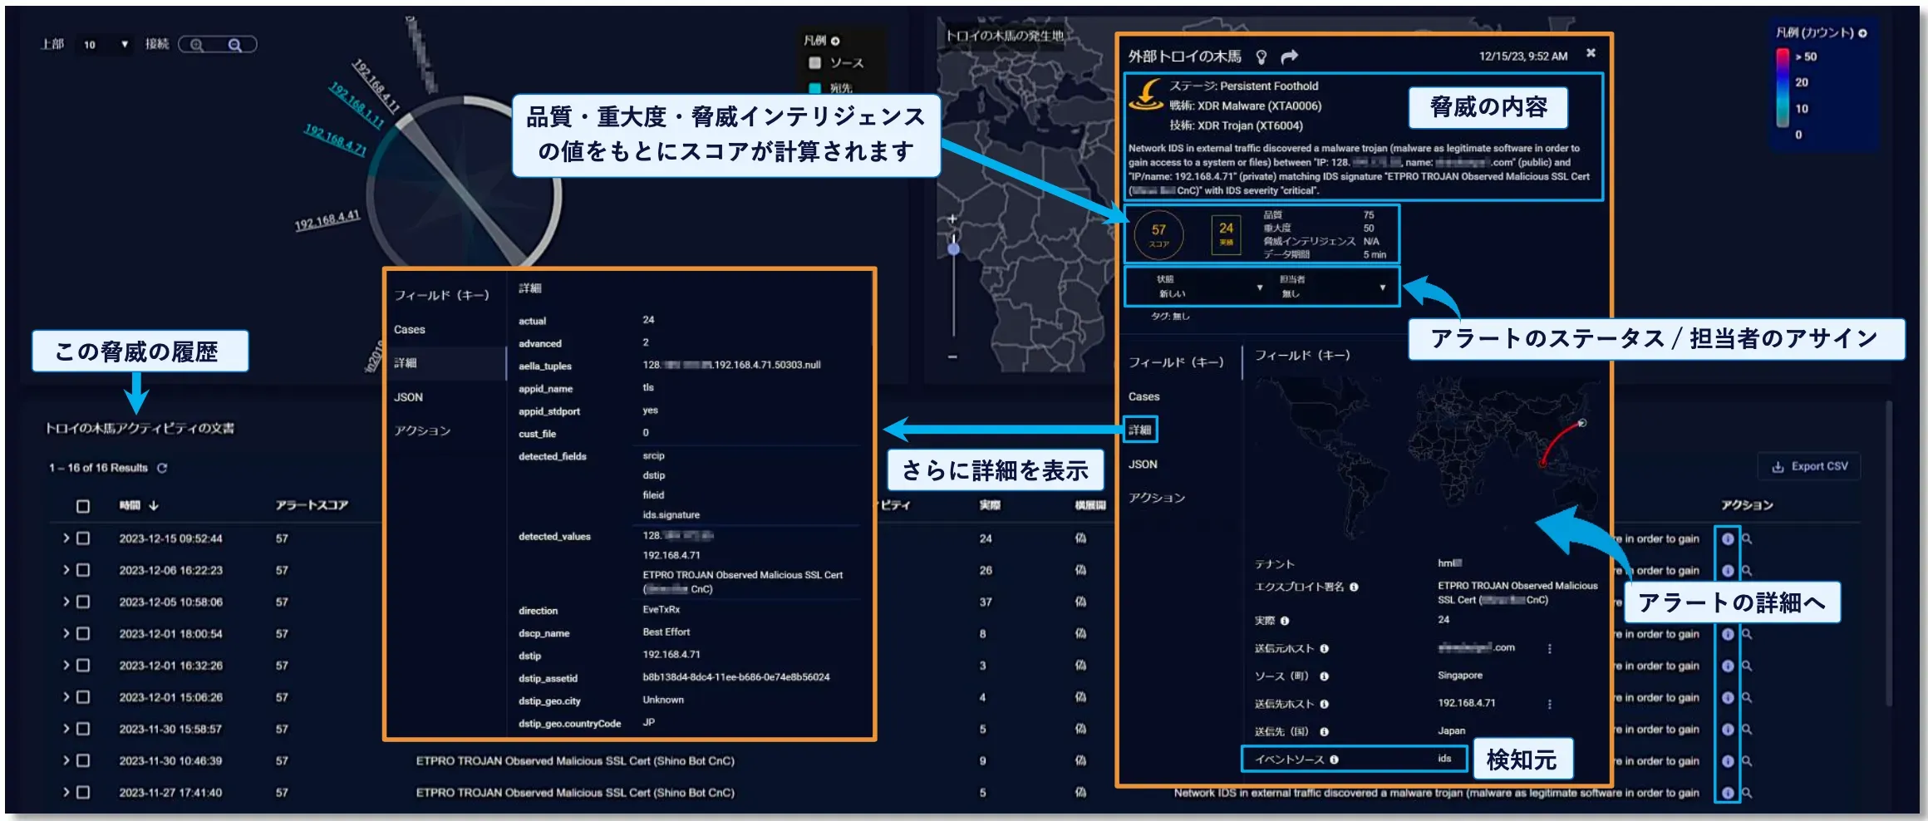
Task: Open the 状態 status dropdown
Action: point(1259,288)
